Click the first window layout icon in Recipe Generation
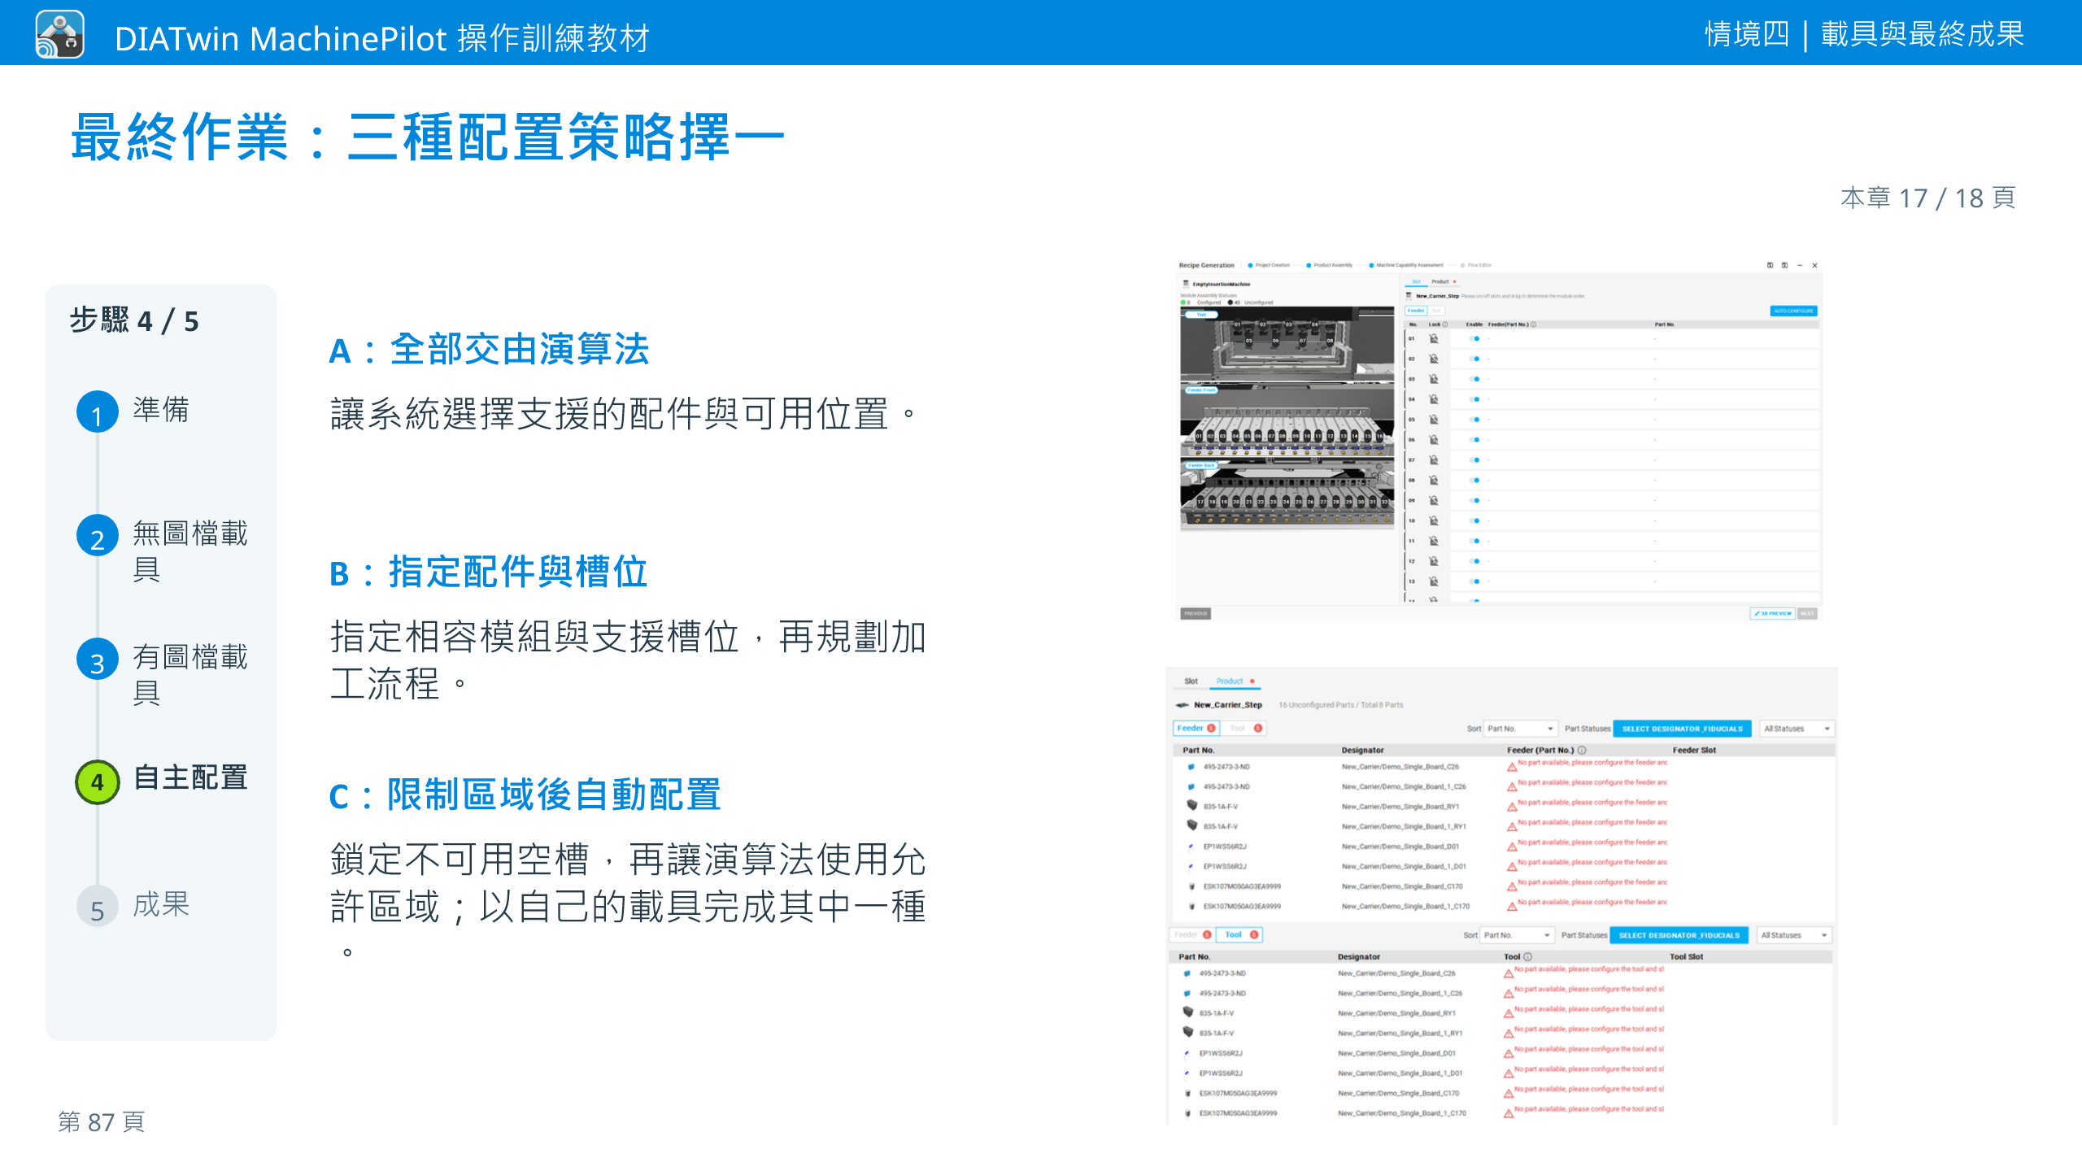Image resolution: width=2082 pixels, height=1171 pixels. 1771,265
